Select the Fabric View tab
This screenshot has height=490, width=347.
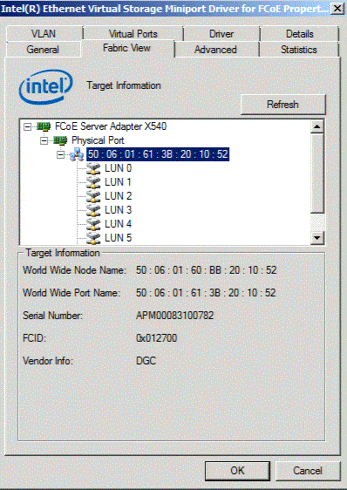pos(127,48)
